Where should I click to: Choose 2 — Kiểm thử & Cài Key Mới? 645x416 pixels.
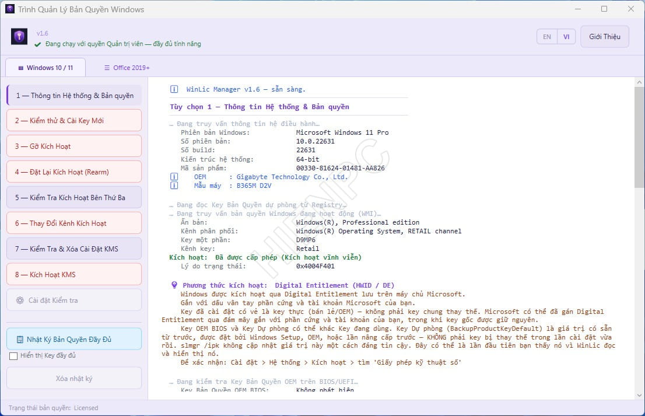74,121
